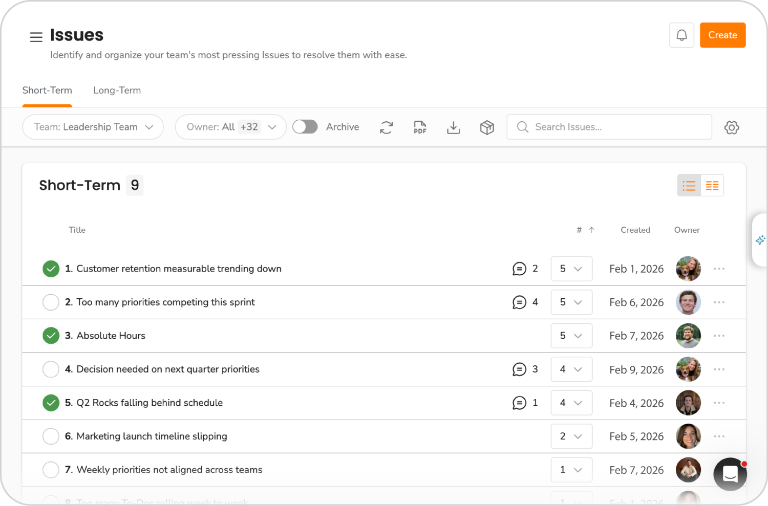
Task: Uncheck the 'Absolute Hours' issue
Action: [x=51, y=336]
